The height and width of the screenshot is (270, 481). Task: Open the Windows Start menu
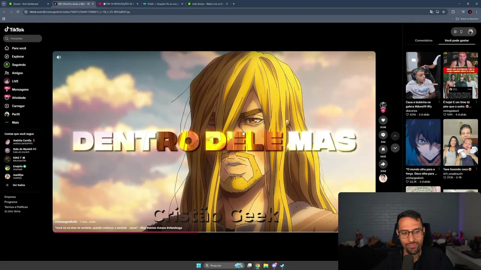[x=199, y=265]
